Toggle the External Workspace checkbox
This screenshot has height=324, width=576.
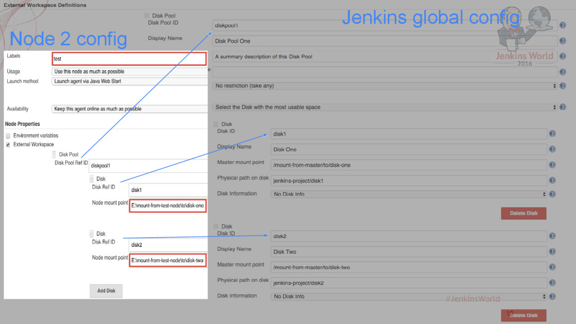[8, 145]
